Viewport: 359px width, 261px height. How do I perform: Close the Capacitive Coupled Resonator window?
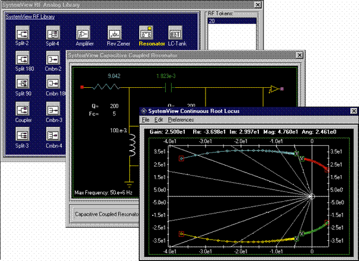pyautogui.click(x=300, y=55)
